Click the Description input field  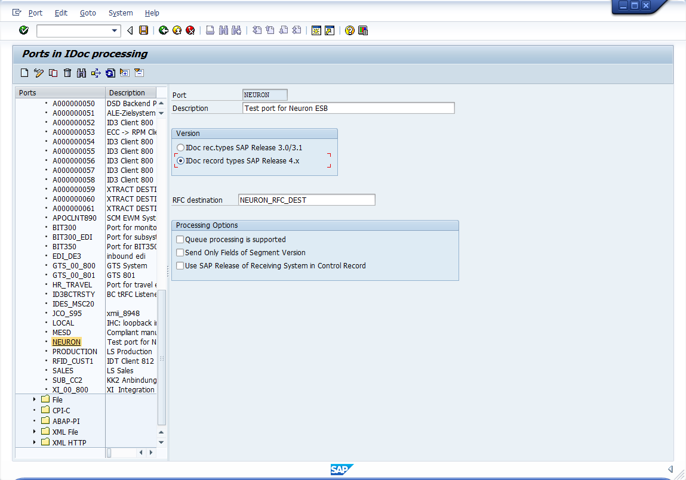pyautogui.click(x=348, y=109)
